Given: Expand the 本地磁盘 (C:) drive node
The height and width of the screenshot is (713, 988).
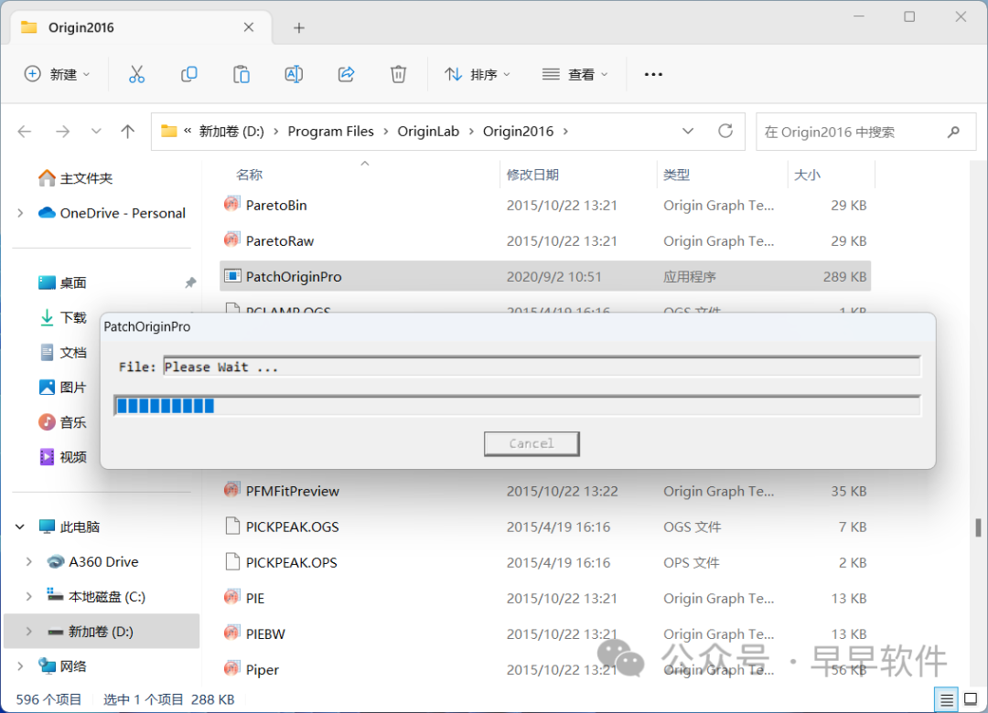Looking at the screenshot, I should [28, 597].
